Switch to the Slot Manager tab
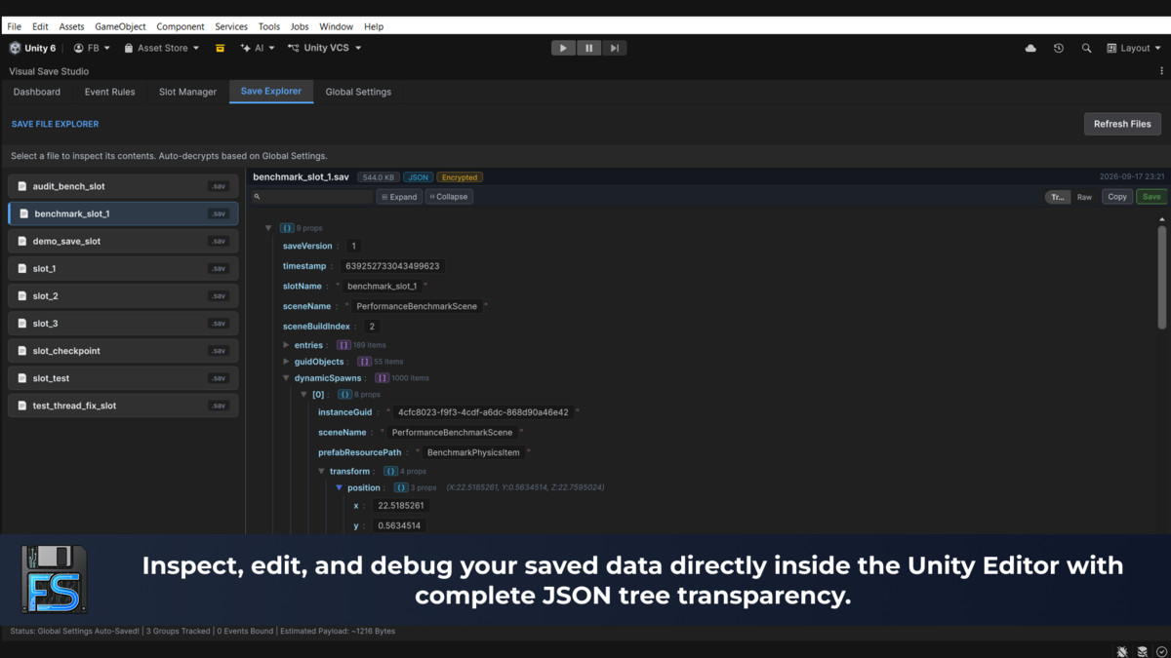The image size is (1171, 658). (x=187, y=92)
